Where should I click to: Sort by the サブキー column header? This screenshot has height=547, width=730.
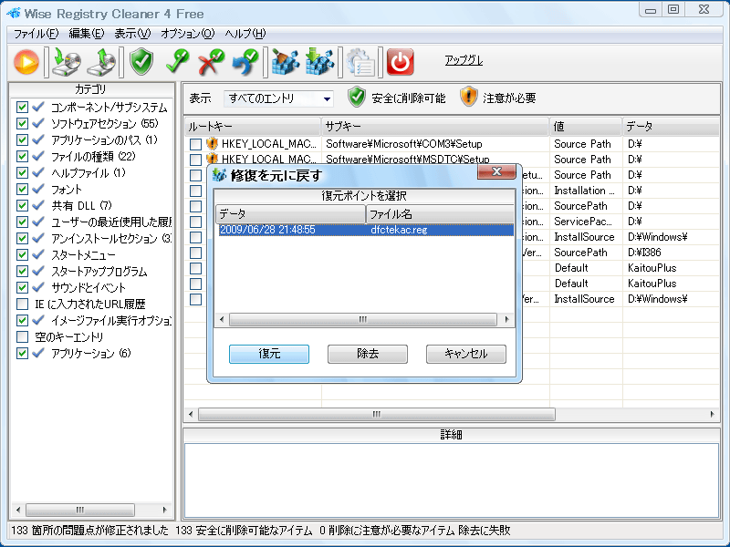pos(435,127)
